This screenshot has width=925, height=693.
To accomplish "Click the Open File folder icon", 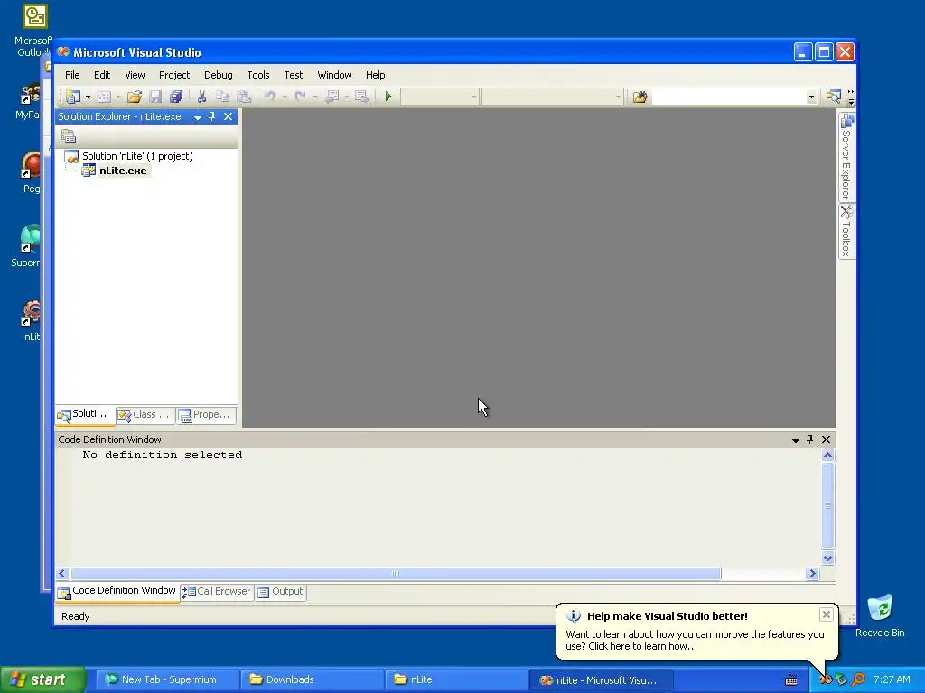I will click(135, 97).
